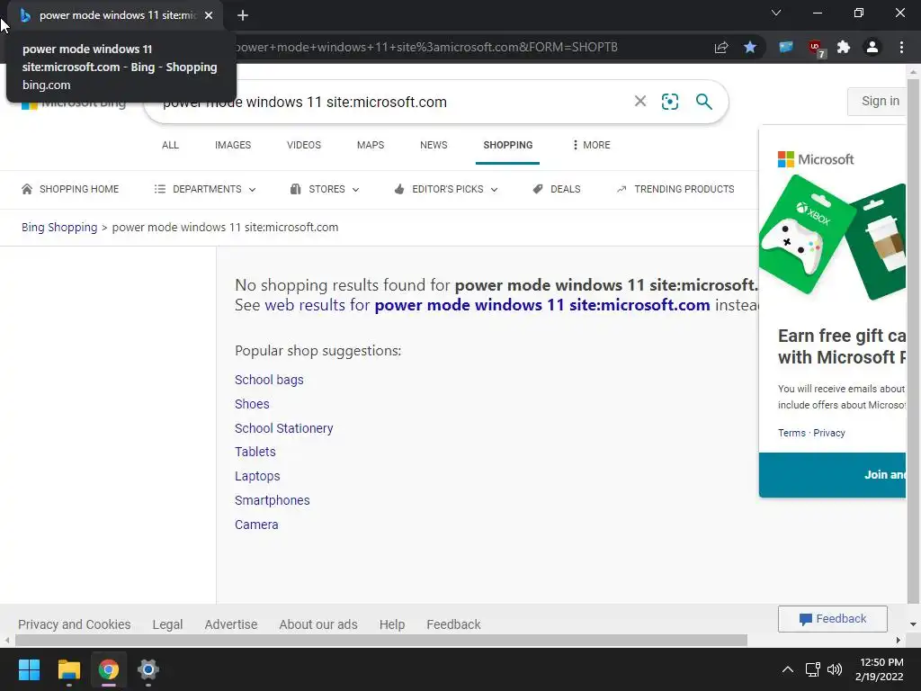Click the Feedback button with chat icon
The height and width of the screenshot is (691, 921).
[832, 619]
